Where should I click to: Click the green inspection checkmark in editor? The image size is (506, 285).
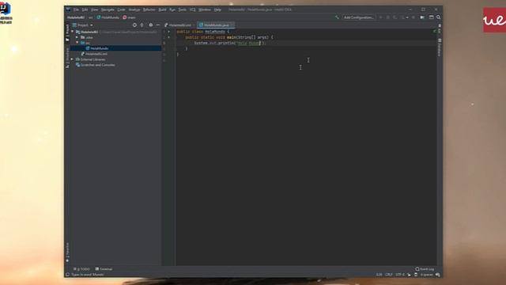(434, 32)
